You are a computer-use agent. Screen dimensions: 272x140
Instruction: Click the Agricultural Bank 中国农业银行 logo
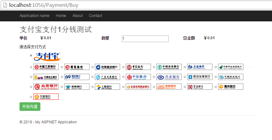[169, 67]
